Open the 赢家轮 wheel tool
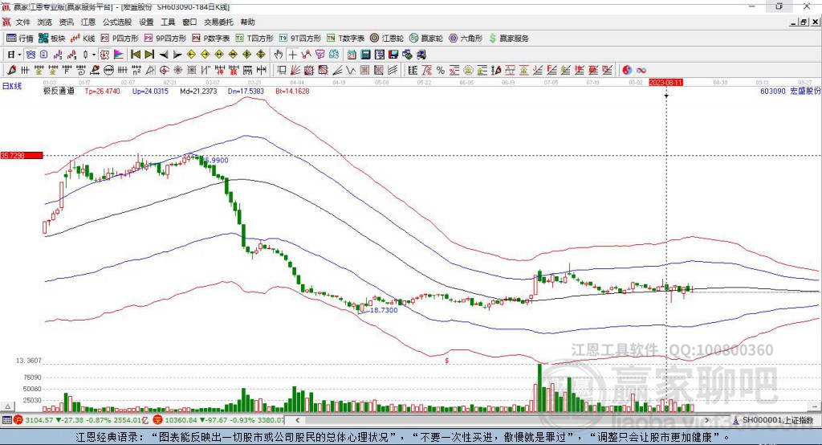Screen dimensions: 822x445 point(426,39)
